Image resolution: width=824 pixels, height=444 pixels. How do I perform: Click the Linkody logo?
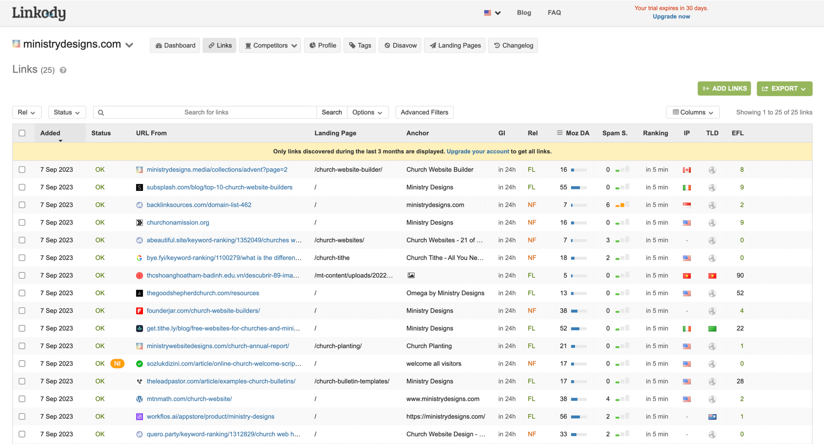(39, 13)
